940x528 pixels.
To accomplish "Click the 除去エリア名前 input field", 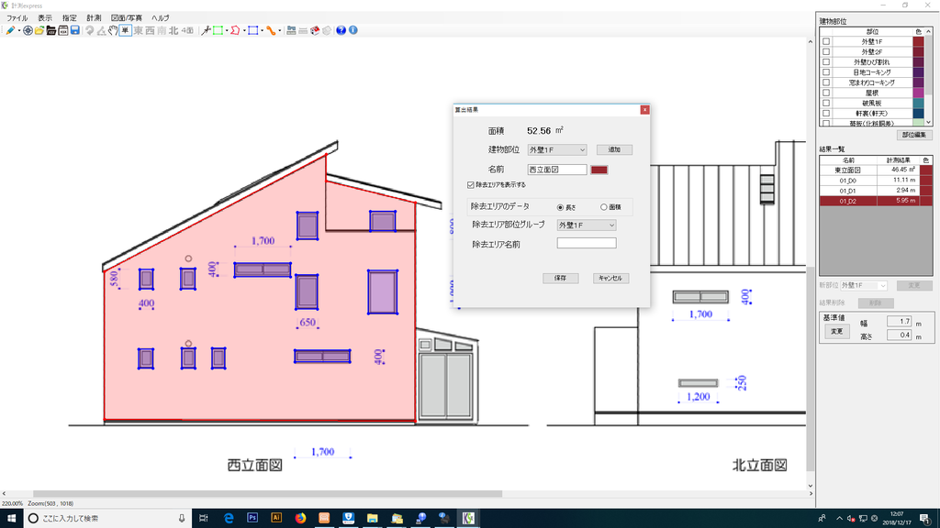I will [x=587, y=243].
